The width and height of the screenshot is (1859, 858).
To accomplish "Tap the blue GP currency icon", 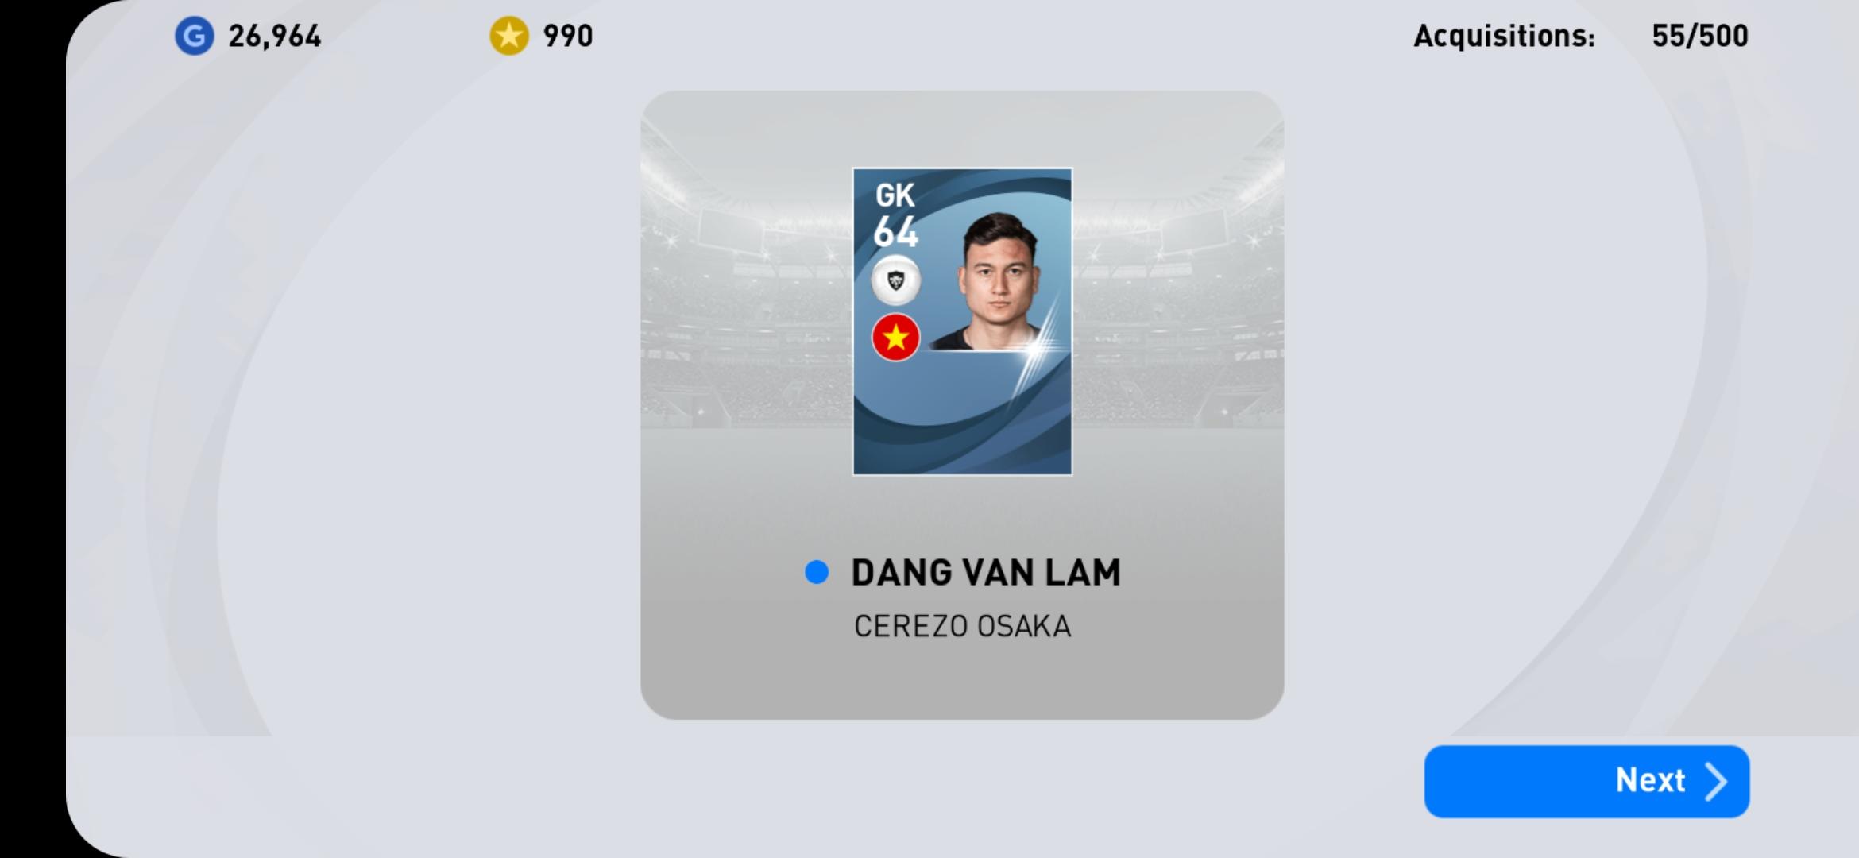I will (x=195, y=37).
